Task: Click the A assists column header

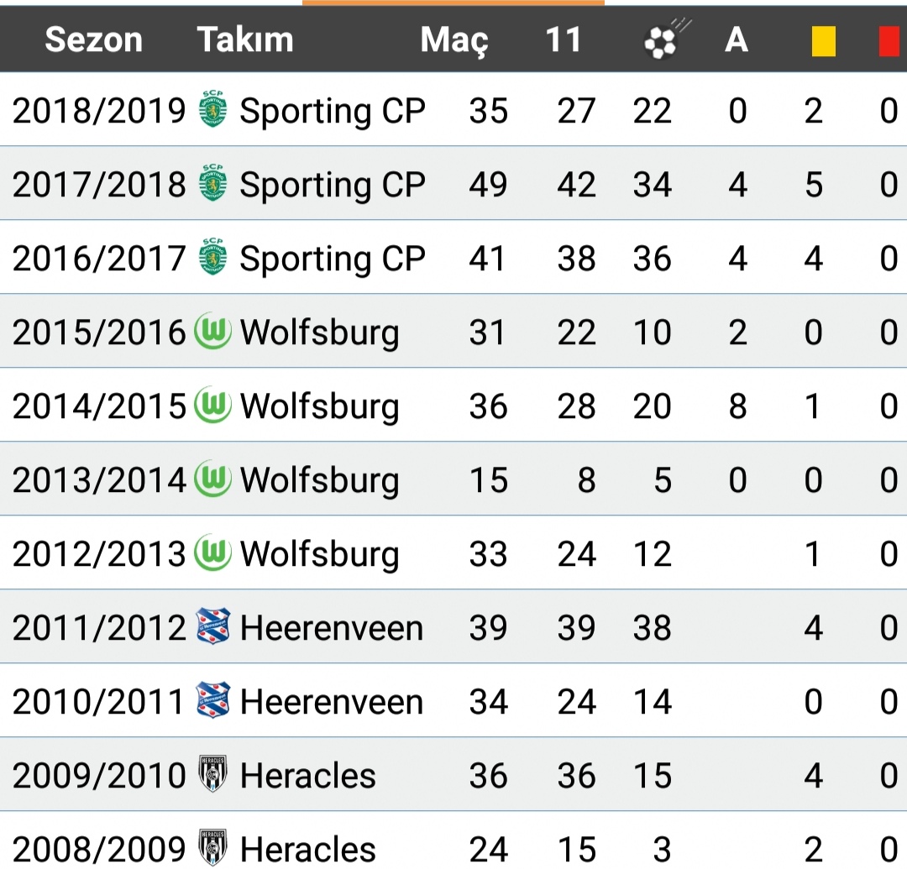Action: [737, 40]
